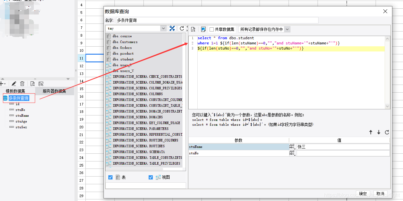This screenshot has height=201, width=403.
Task: Select the stuSex field in dataset tree
Action: pos(21,127)
